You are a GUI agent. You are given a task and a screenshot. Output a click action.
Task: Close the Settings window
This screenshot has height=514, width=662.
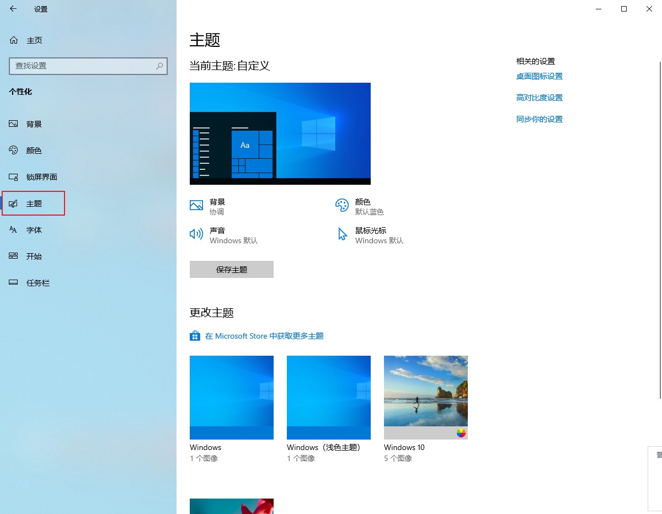click(649, 9)
